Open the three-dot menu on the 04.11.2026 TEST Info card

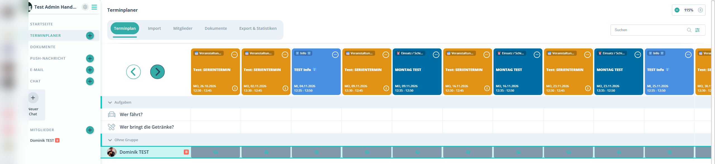tap(335, 55)
